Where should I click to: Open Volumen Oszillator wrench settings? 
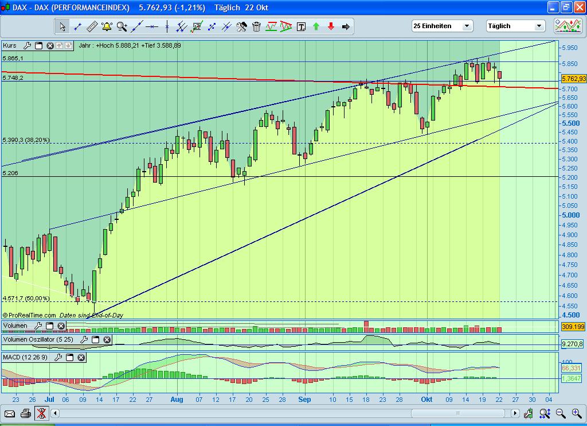pos(84,339)
